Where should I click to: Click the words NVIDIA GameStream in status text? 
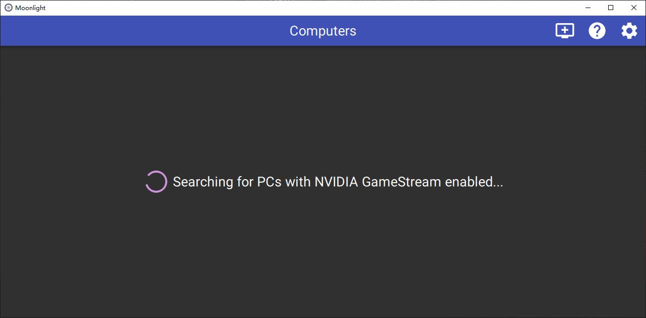coord(378,182)
